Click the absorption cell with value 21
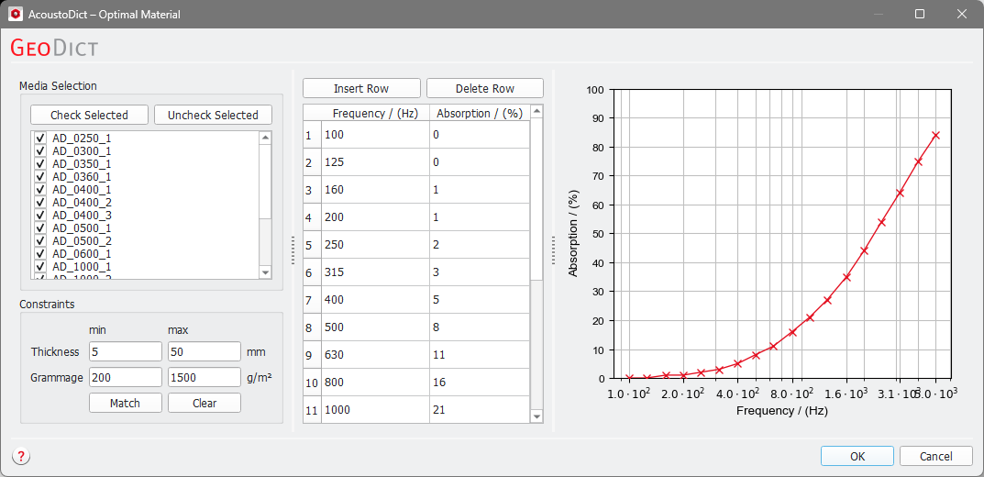Viewport: 984px width, 477px height. (x=480, y=410)
